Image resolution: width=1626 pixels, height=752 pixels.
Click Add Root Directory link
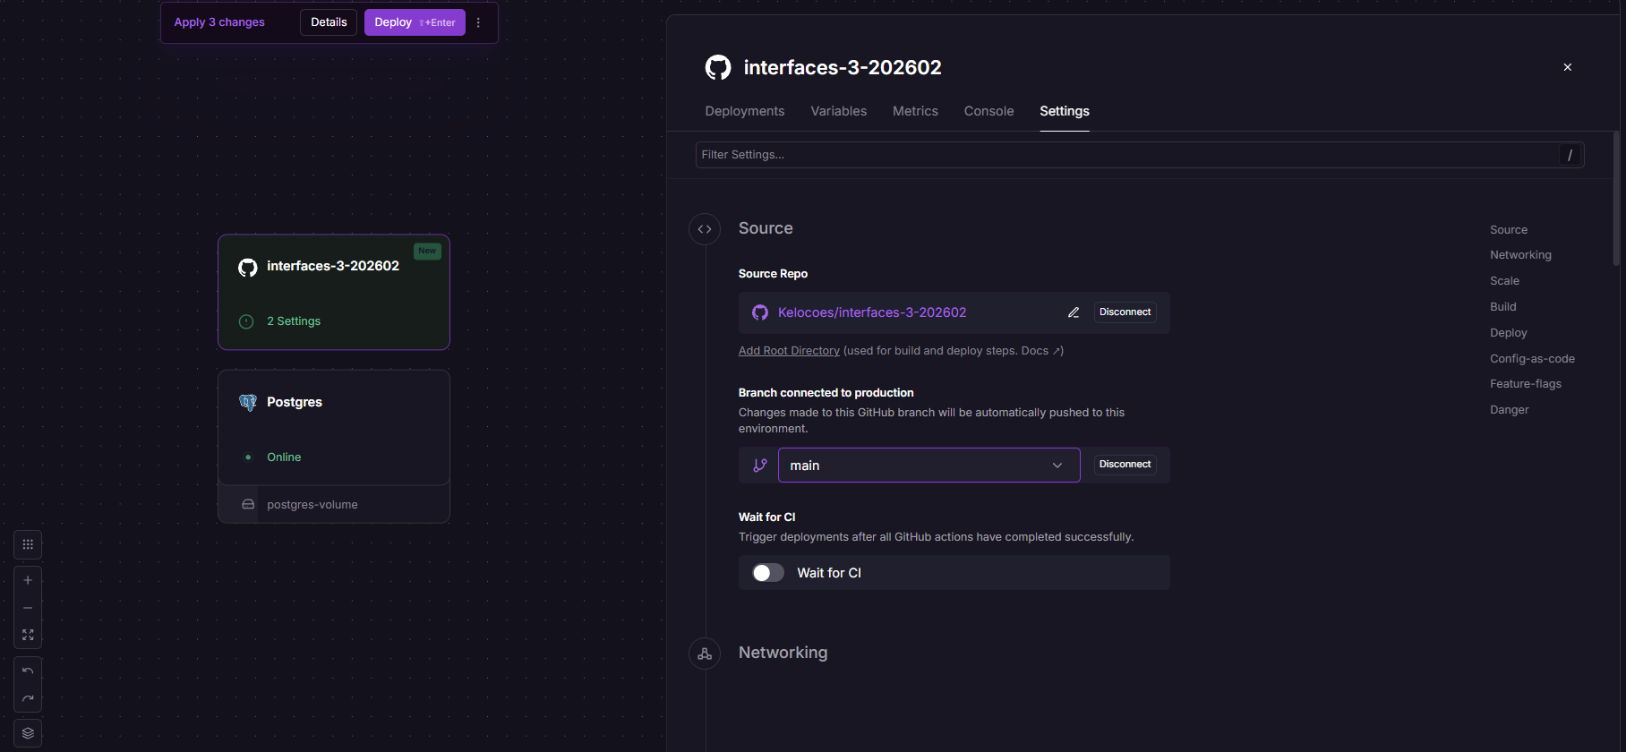tap(789, 351)
